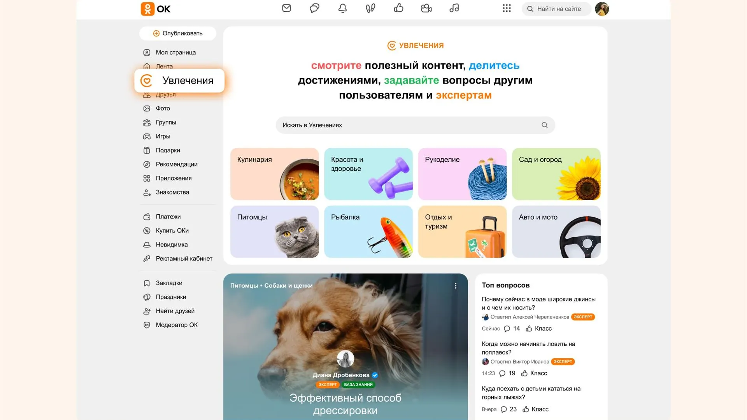This screenshot has height=420, width=747.
Task: Click the Модератор ОК icon
Action: click(147, 325)
